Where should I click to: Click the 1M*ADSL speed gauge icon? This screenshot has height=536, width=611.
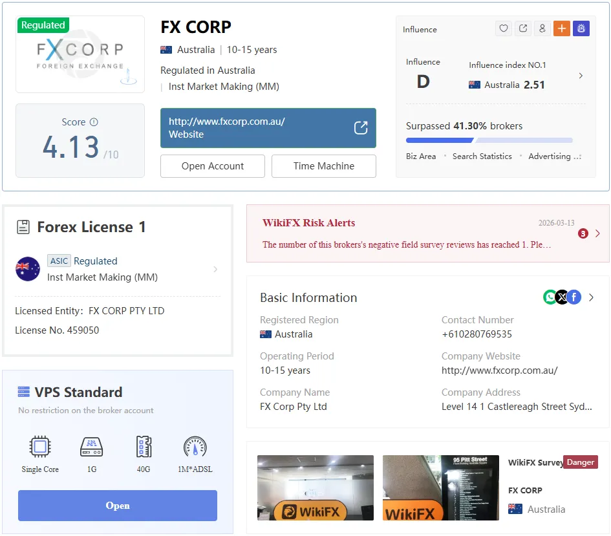195,446
